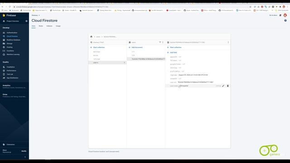Filter documents in users collection
This screenshot has width=290, height=163.
click(x=160, y=42)
